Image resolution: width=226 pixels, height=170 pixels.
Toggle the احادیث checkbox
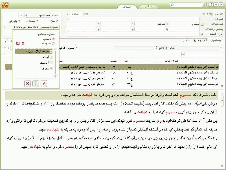pos(51,63)
